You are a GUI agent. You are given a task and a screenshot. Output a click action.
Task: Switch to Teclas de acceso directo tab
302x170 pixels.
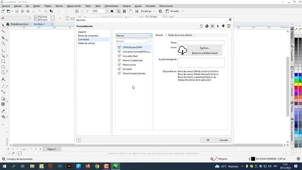180,35
